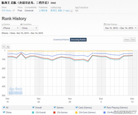
Task: Click the chart reset undo icon
Action: point(4,47)
